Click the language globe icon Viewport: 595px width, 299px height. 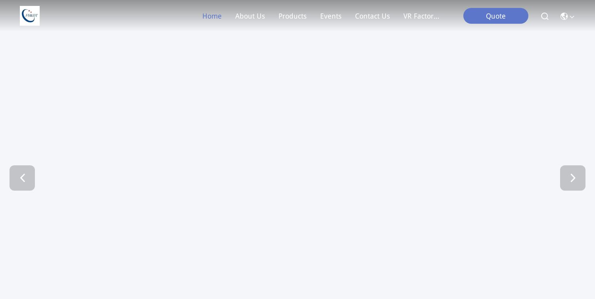click(564, 16)
